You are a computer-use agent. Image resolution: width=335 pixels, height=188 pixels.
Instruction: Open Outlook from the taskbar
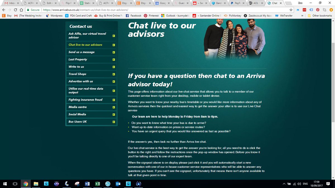click(118, 184)
